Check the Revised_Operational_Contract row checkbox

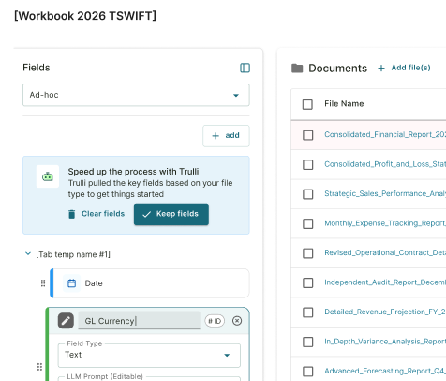pyautogui.click(x=308, y=253)
